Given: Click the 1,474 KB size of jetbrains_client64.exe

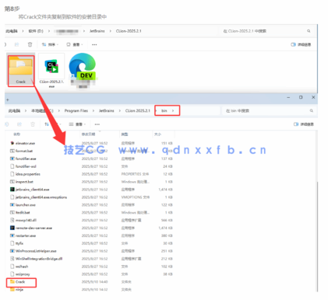Looking at the screenshot, I should click(165, 190).
